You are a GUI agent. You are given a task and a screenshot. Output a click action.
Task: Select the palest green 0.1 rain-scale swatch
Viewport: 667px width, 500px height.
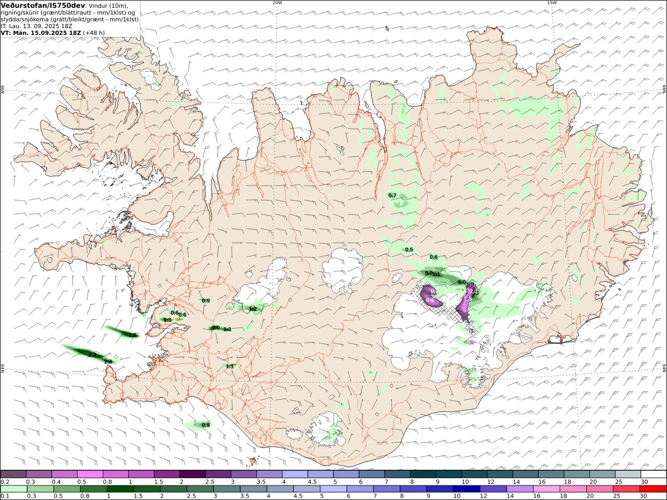pyautogui.click(x=14, y=489)
